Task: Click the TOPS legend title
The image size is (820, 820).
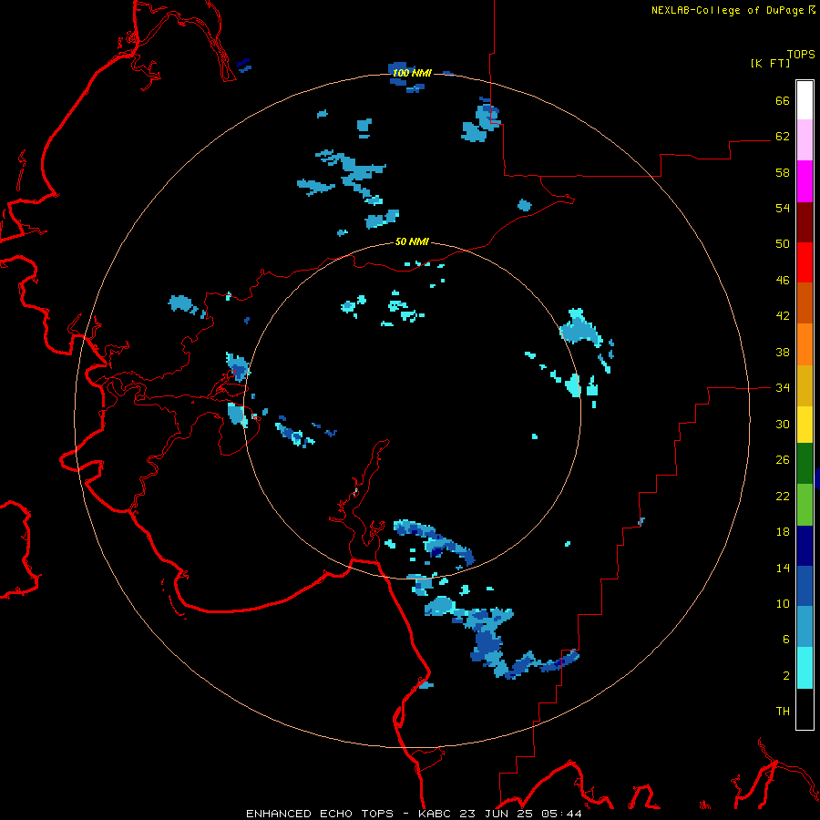Action: tap(801, 54)
